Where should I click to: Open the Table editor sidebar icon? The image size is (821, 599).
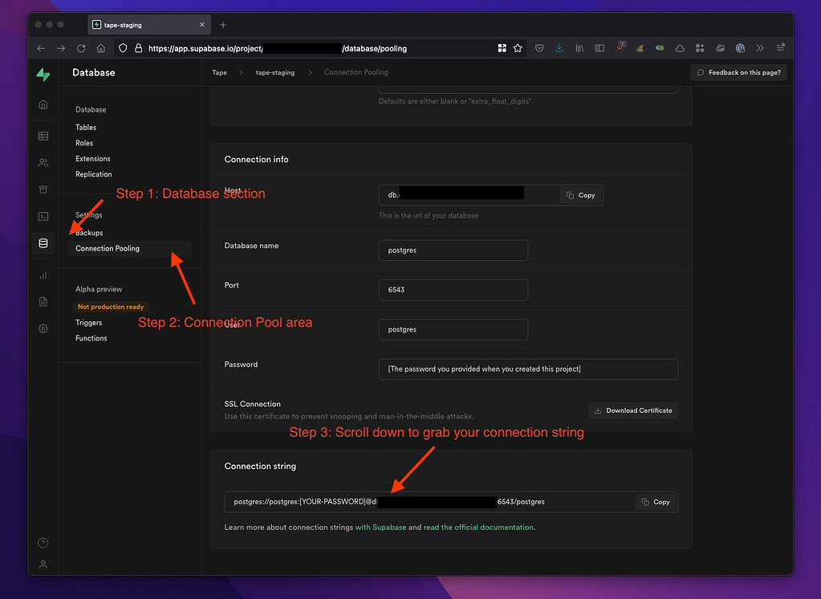(43, 137)
